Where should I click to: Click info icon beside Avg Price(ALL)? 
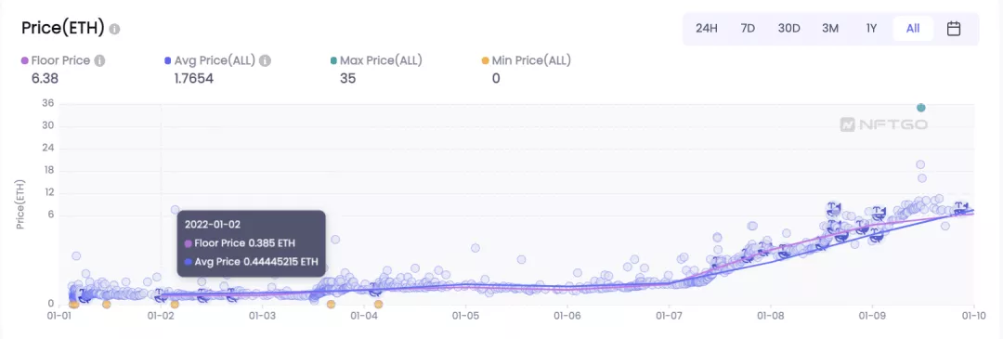(265, 60)
